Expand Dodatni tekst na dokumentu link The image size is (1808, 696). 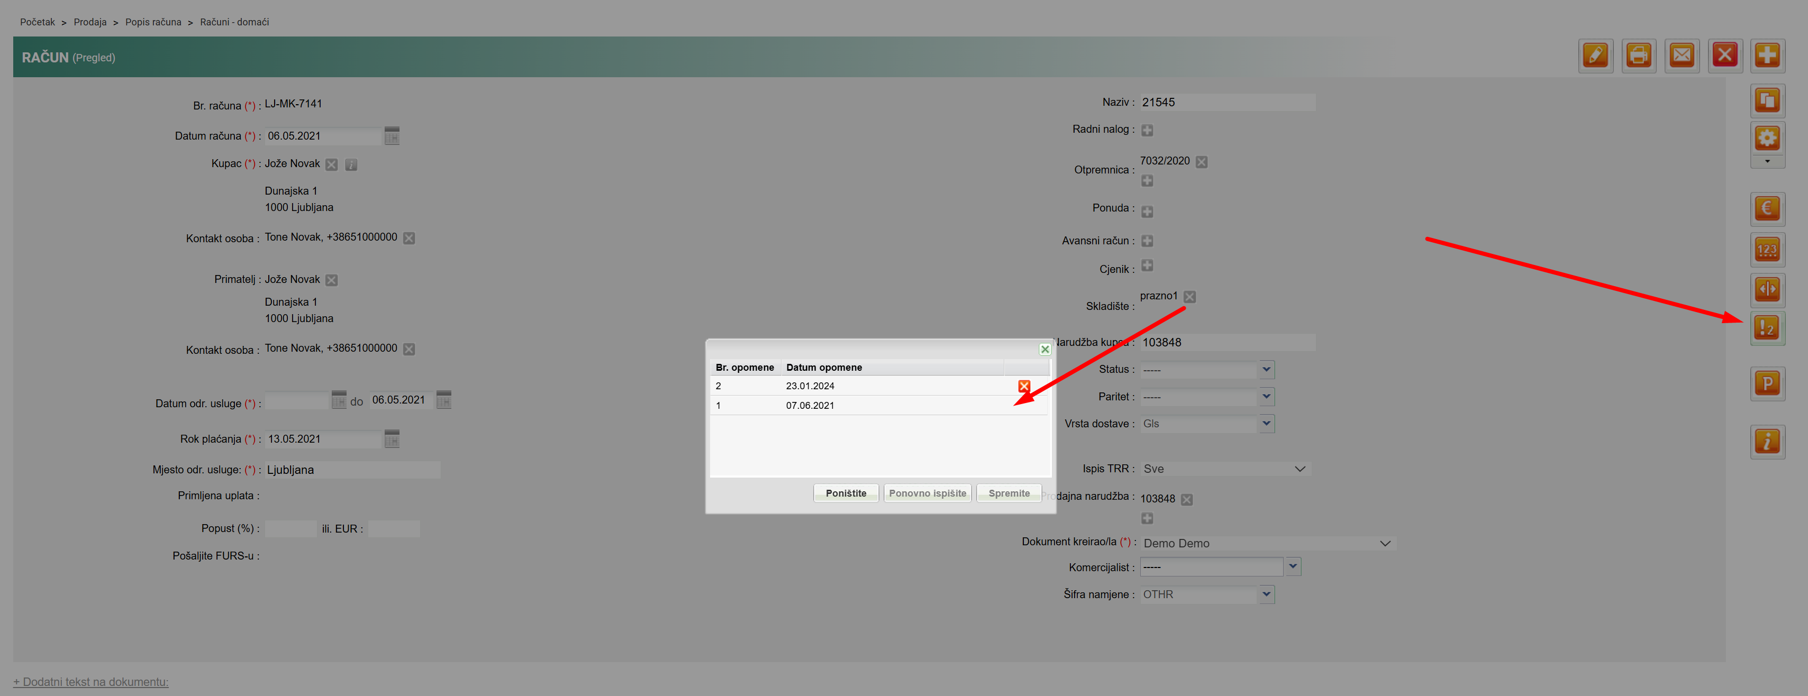(90, 681)
